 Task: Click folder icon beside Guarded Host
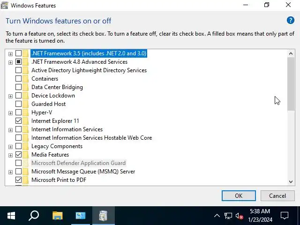(25, 104)
